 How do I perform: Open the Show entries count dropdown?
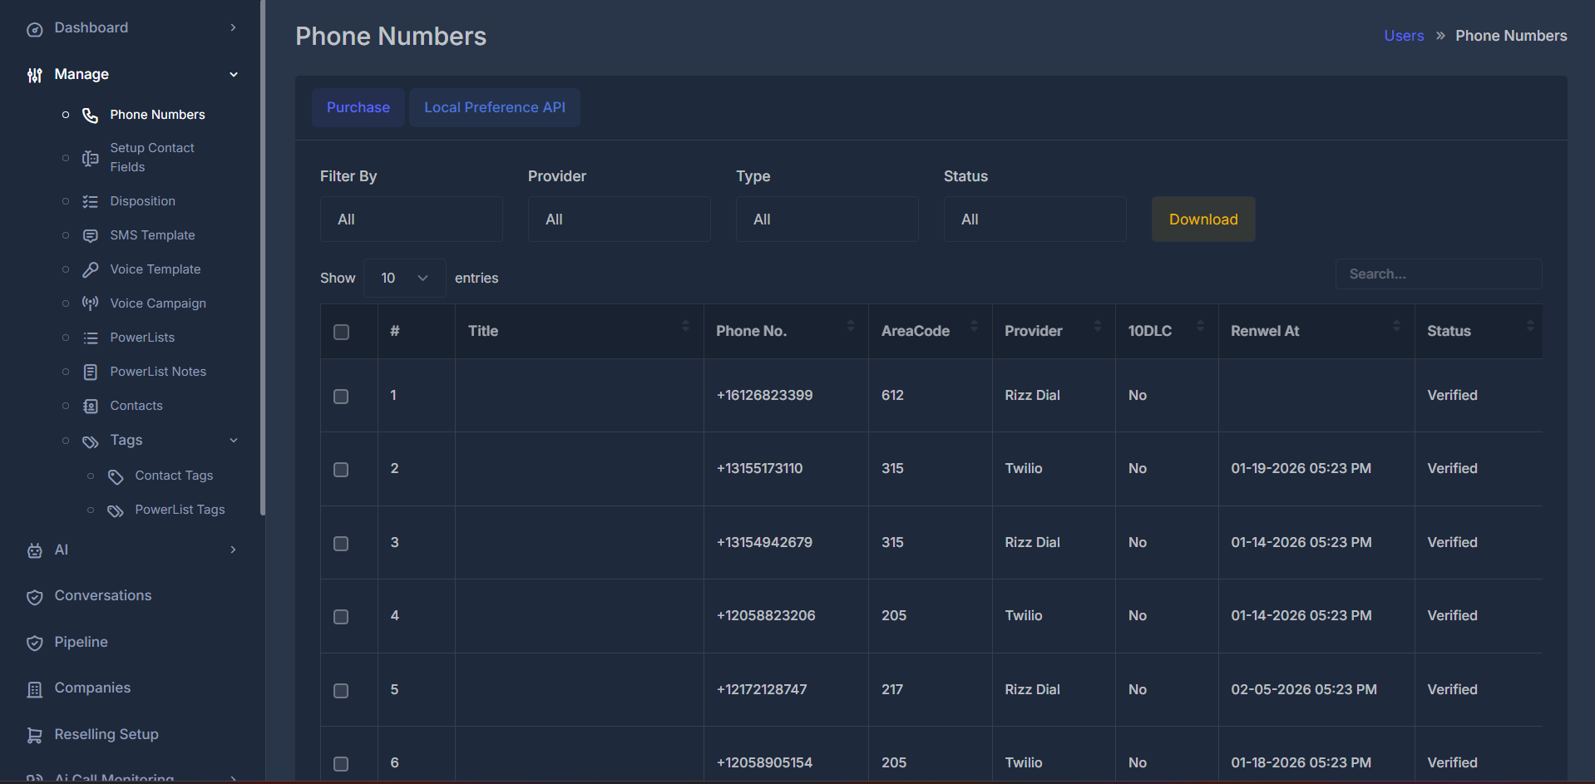pyautogui.click(x=404, y=278)
